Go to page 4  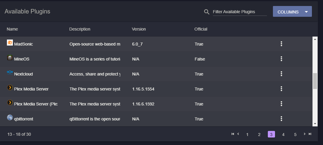[283, 135]
